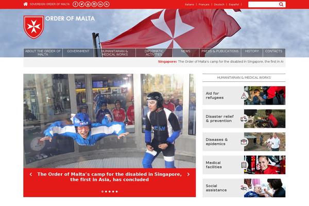Open the News menu item
Image resolution: width=309 pixels, height=206 pixels.
click(x=185, y=53)
